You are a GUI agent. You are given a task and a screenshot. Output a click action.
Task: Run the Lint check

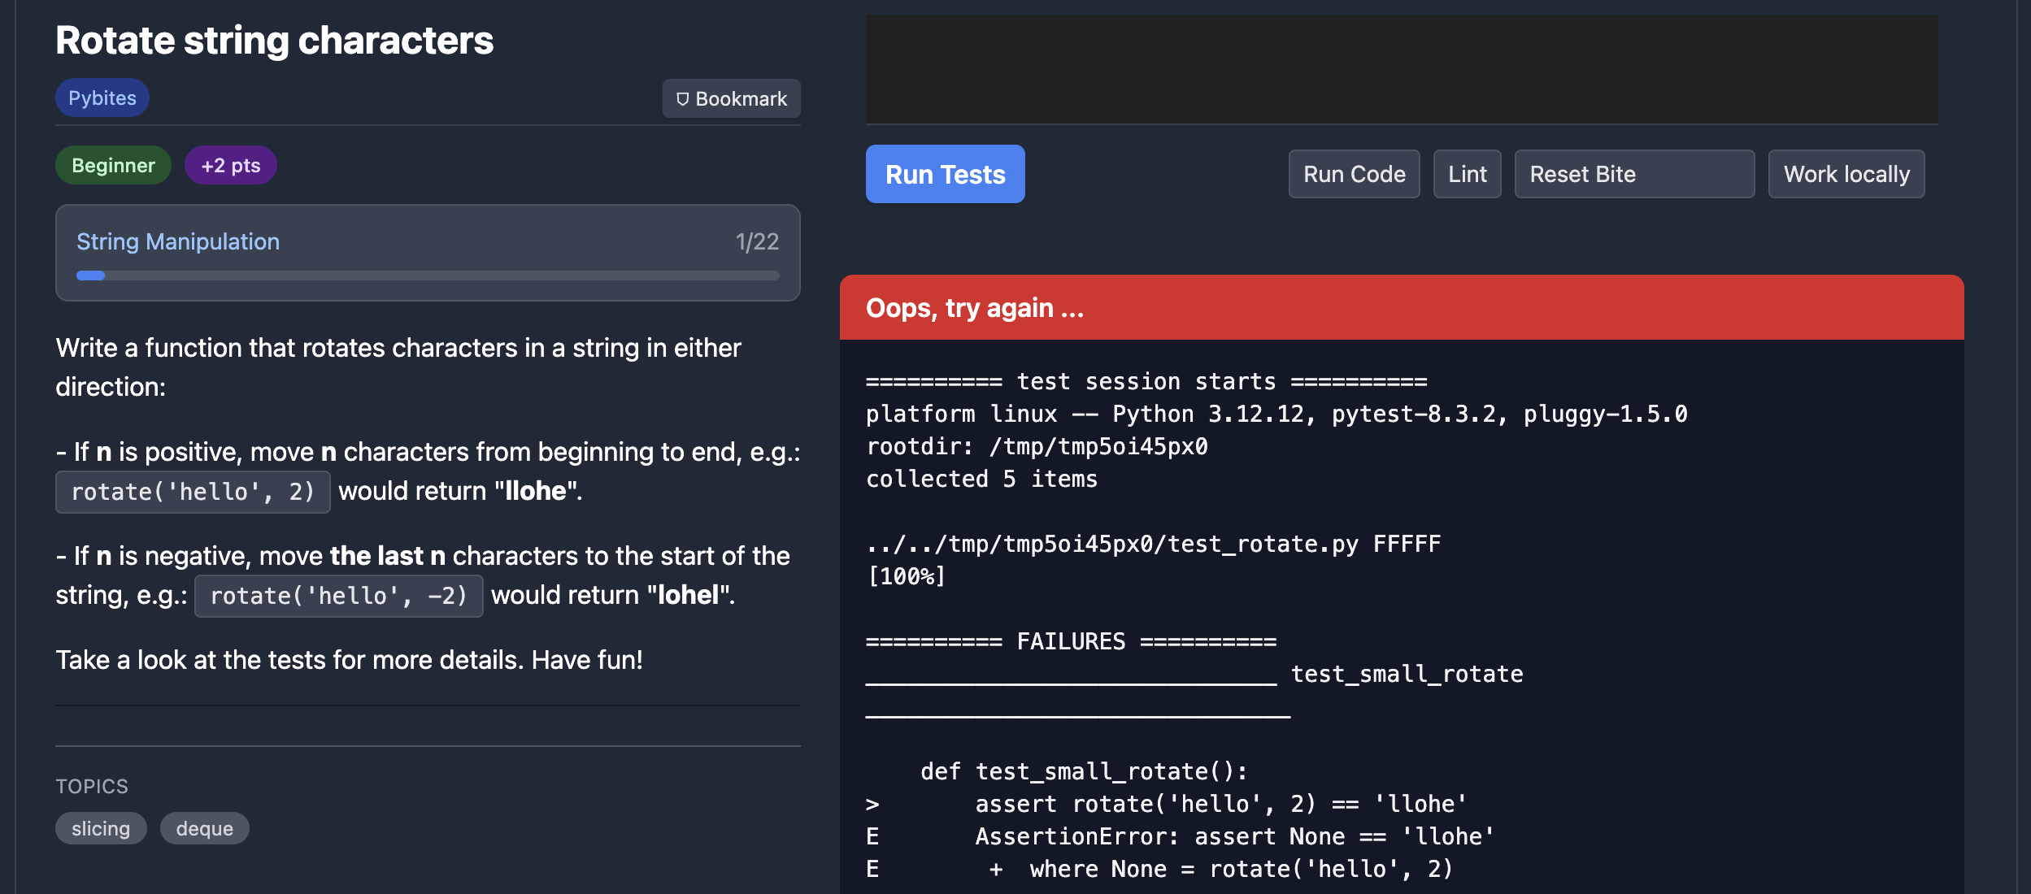(x=1467, y=174)
